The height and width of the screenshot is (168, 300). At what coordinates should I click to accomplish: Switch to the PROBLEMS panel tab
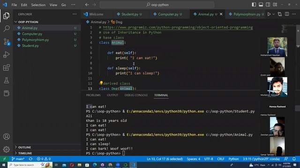tap(93, 95)
